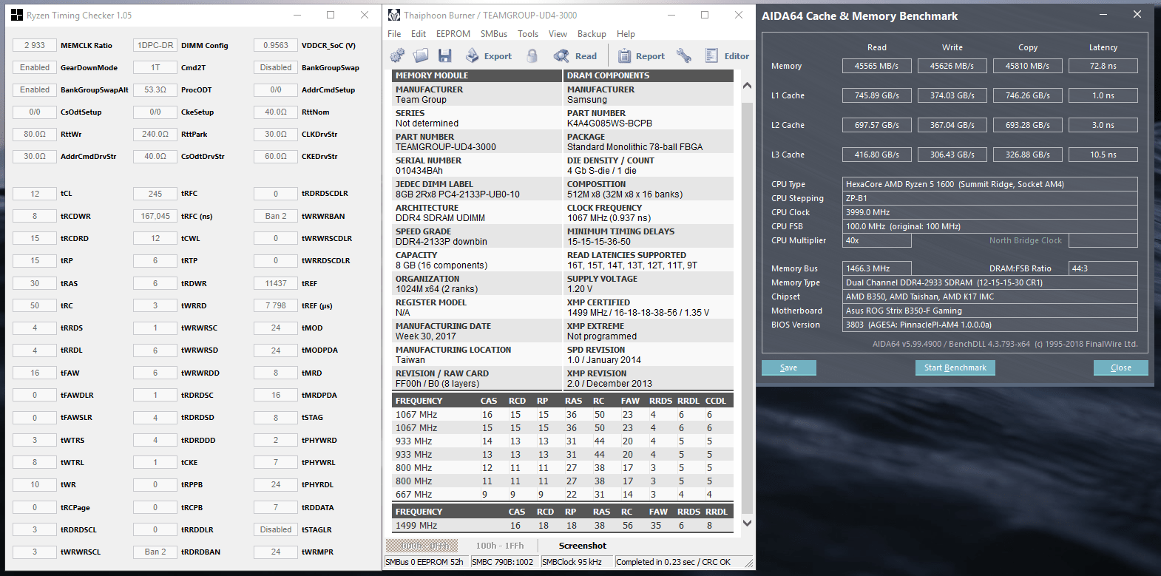Click the BankGroupSwap Disabled value box
1161x576 pixels.
(x=276, y=67)
